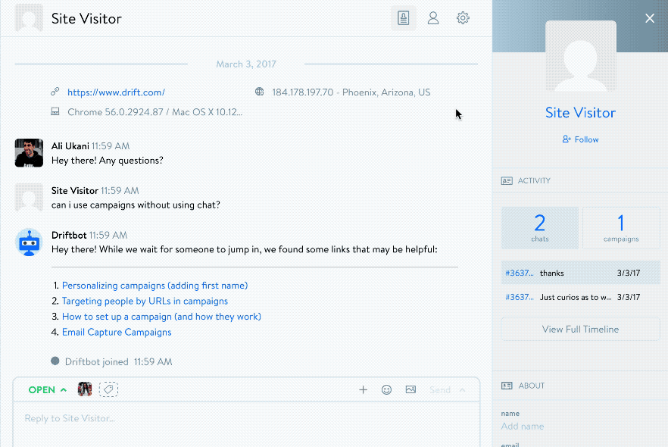Click the message "can i use campaigns without using chat?"
This screenshot has width=668, height=447.
pos(136,205)
